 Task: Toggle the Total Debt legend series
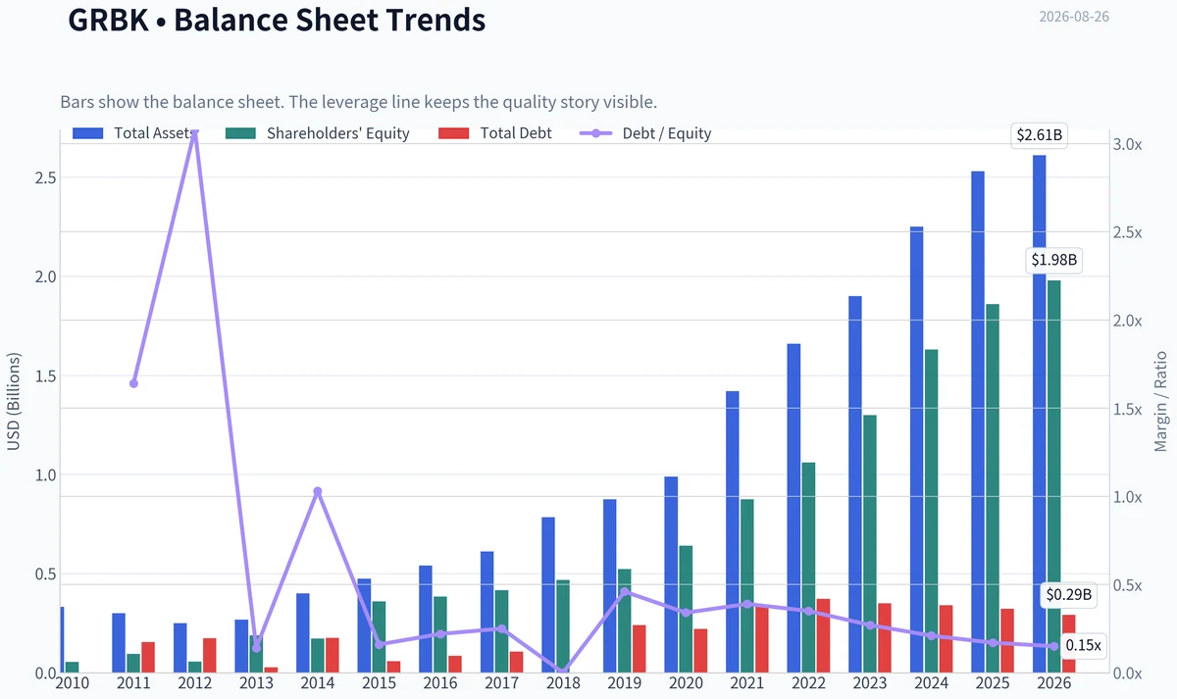(x=495, y=133)
